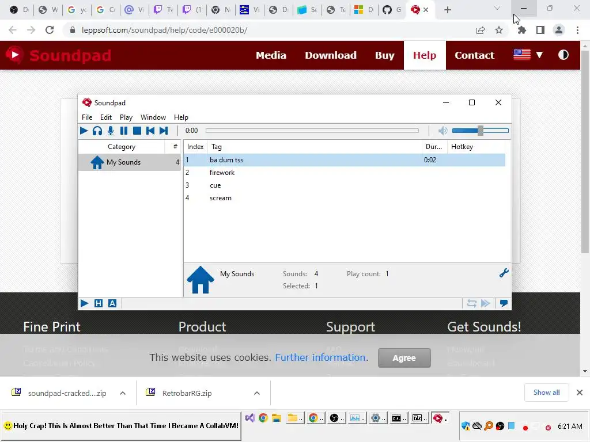Close the downloads bar

(x=580, y=393)
